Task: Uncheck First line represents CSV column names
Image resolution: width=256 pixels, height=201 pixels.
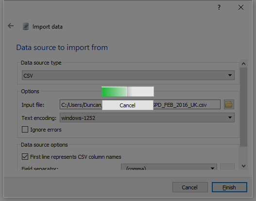Action: tap(25, 157)
